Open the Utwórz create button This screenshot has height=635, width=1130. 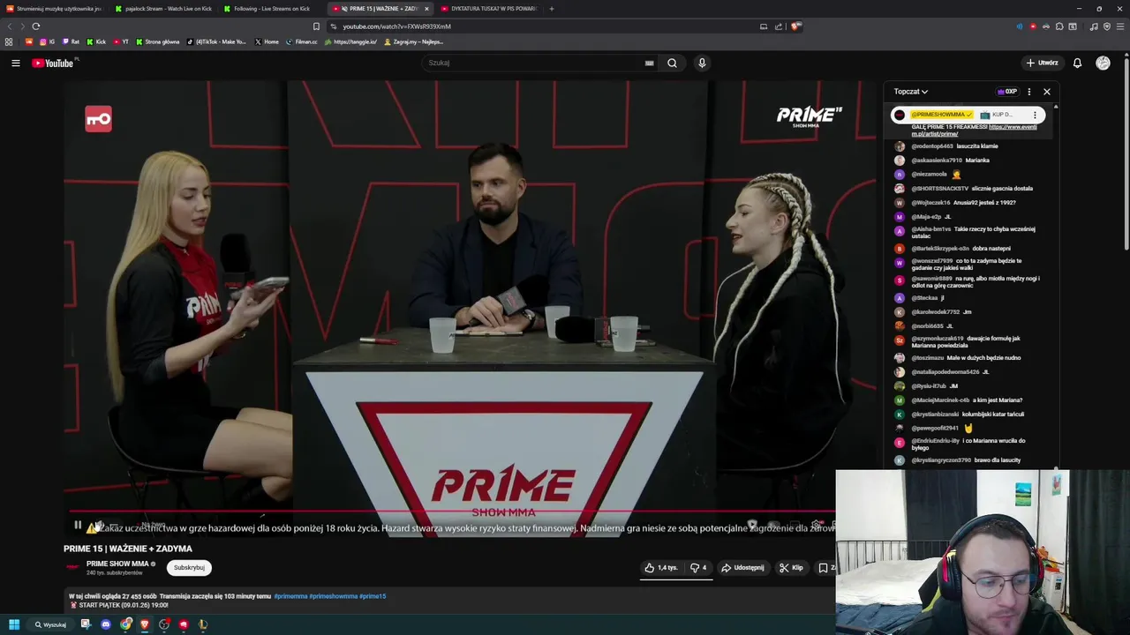1042,63
